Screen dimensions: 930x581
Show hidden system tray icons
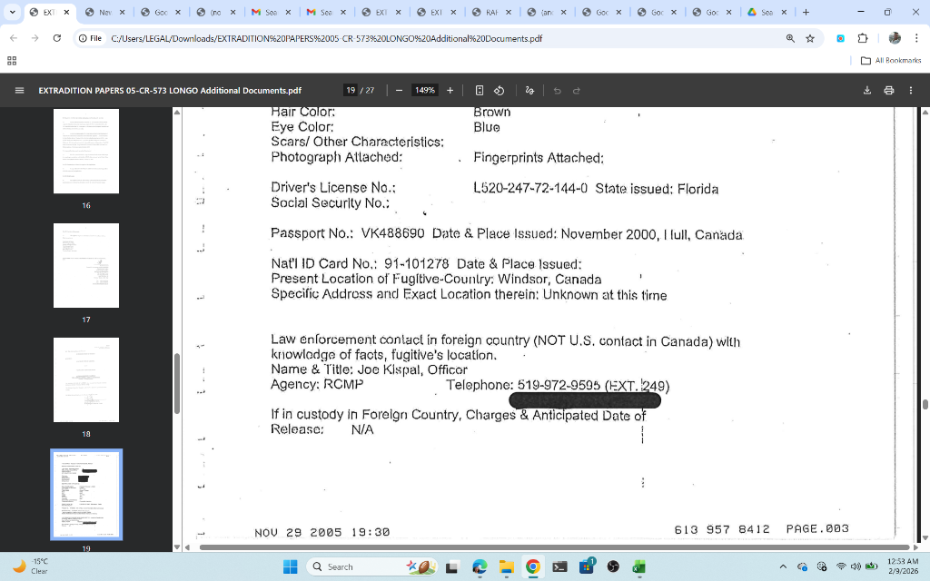point(784,567)
